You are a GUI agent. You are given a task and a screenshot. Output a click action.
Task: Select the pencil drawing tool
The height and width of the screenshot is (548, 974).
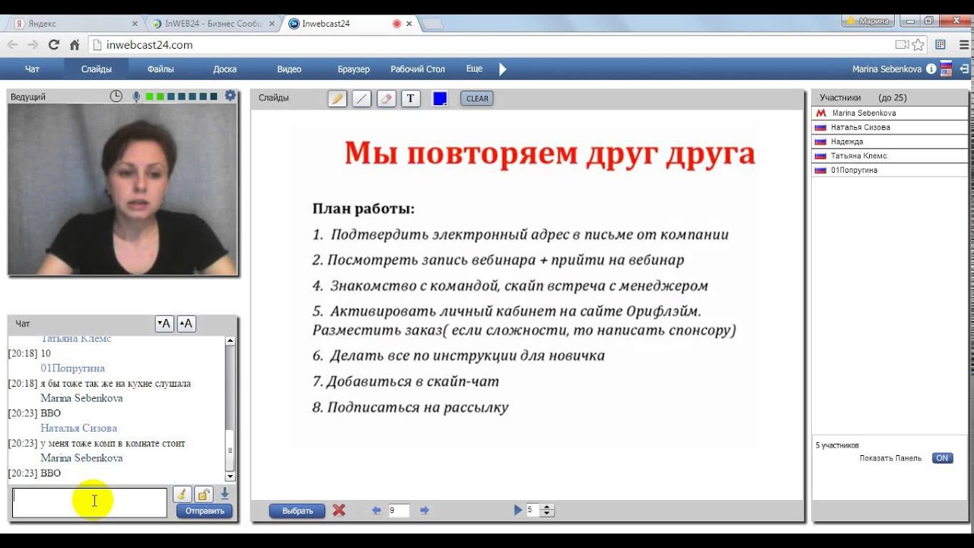click(x=337, y=98)
